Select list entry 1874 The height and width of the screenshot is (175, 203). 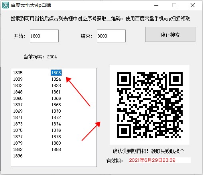(56, 124)
